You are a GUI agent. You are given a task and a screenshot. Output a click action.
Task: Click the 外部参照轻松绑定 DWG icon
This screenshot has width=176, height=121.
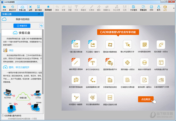click(110, 80)
